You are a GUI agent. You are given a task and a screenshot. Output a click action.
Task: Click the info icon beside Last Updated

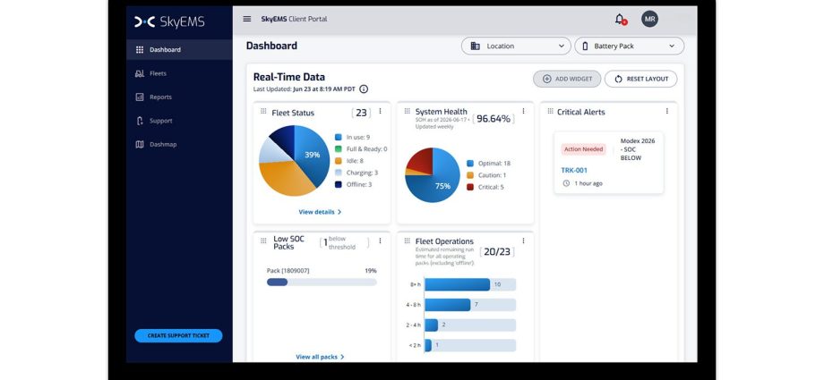click(x=364, y=89)
